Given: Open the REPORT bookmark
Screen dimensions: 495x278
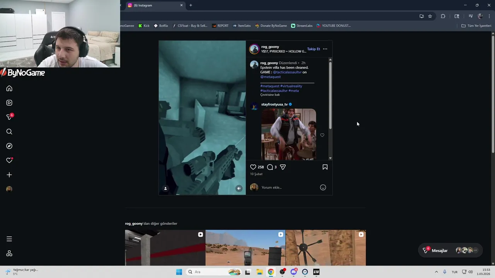Looking at the screenshot, I should click(220, 26).
